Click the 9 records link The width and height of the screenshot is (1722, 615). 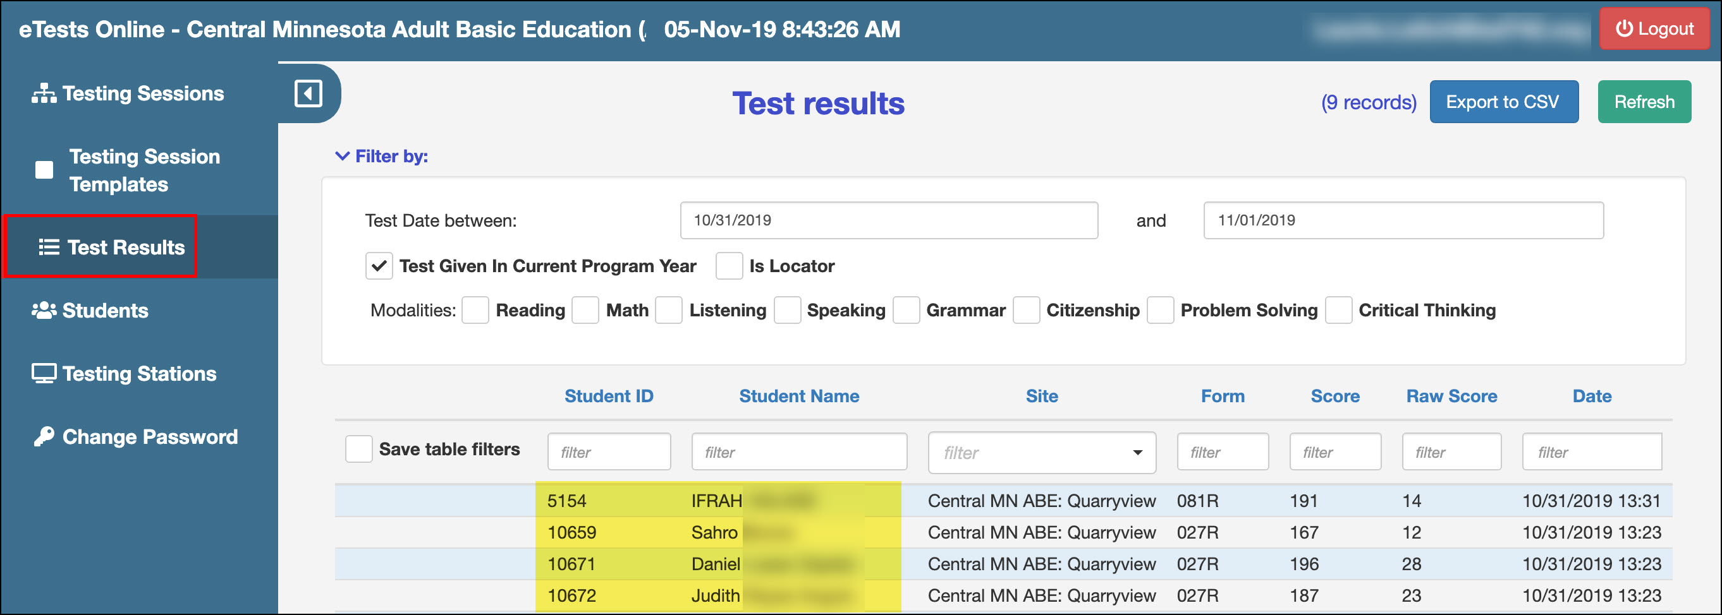(x=1368, y=102)
